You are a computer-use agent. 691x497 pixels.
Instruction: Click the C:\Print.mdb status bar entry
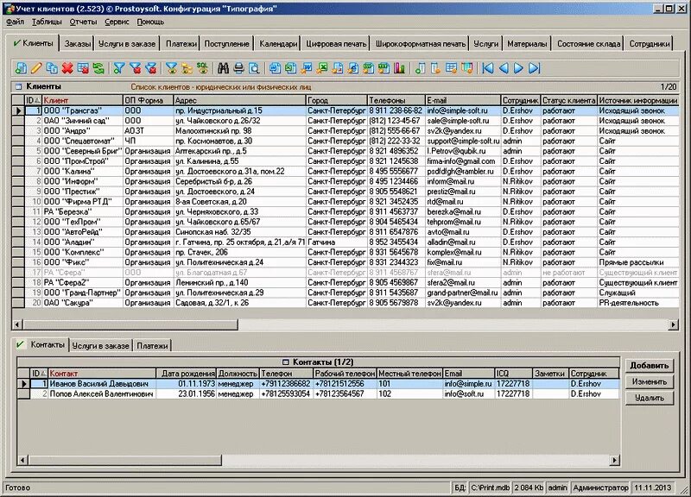point(490,488)
